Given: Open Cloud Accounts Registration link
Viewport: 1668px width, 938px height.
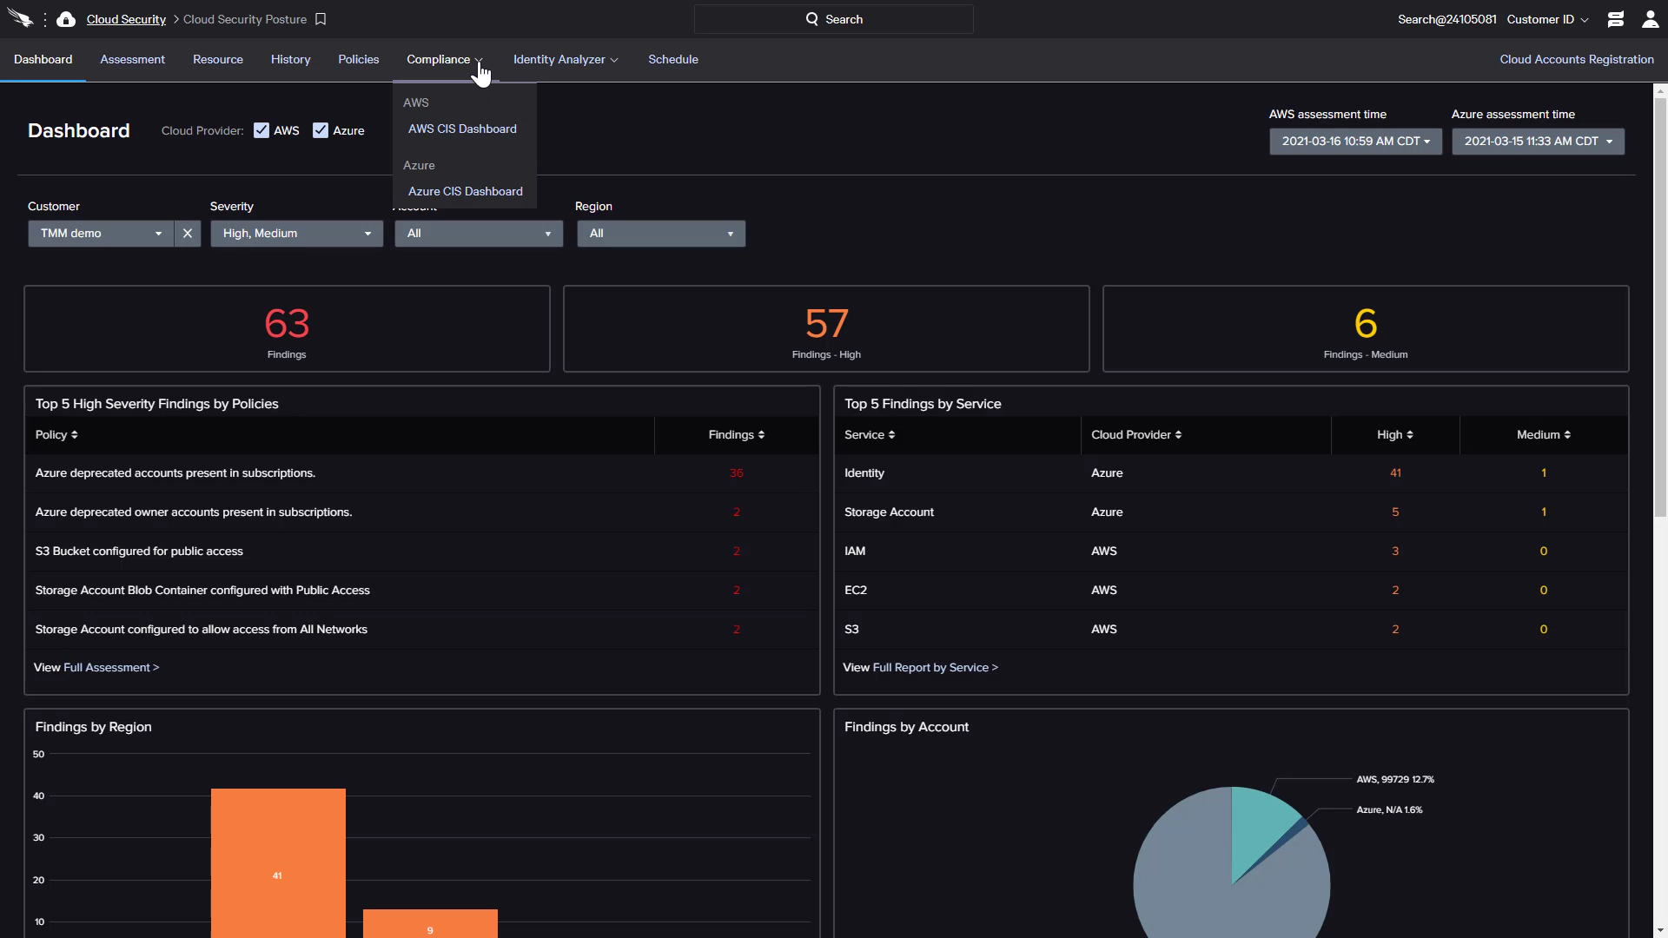Looking at the screenshot, I should pyautogui.click(x=1577, y=60).
